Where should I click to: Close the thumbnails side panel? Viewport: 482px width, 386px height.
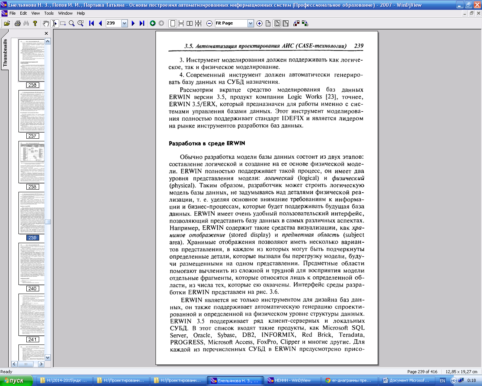(46, 33)
